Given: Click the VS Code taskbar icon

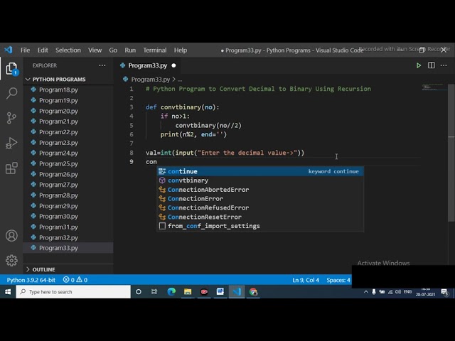Looking at the screenshot, I should click(x=237, y=292).
